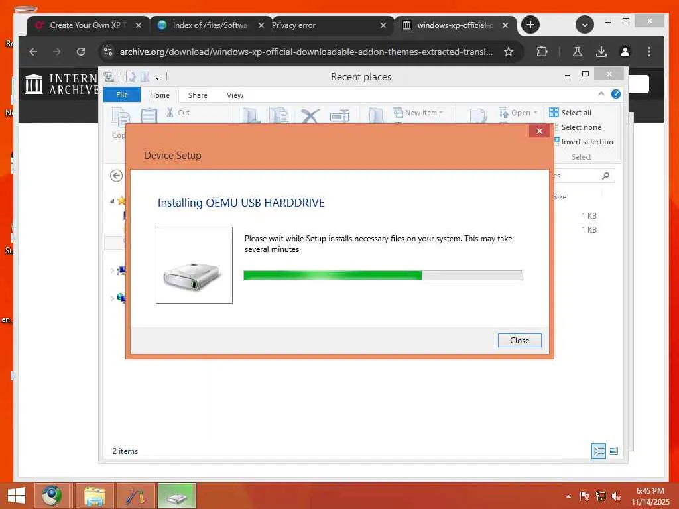Open the Windows Start button
This screenshot has width=679, height=509.
[x=17, y=496]
